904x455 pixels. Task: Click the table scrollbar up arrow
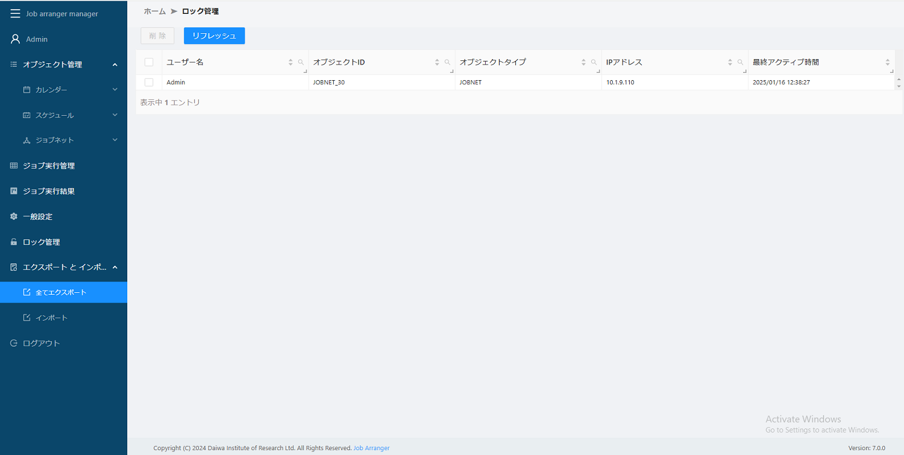pyautogui.click(x=899, y=78)
